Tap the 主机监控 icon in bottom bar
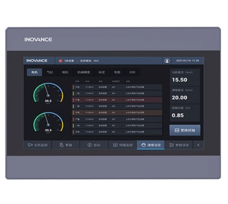The width and height of the screenshot is (228, 204). pyautogui.click(x=30, y=145)
